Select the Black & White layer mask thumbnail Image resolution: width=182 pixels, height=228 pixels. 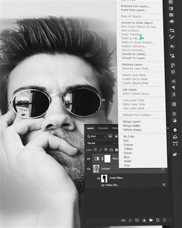108,159
